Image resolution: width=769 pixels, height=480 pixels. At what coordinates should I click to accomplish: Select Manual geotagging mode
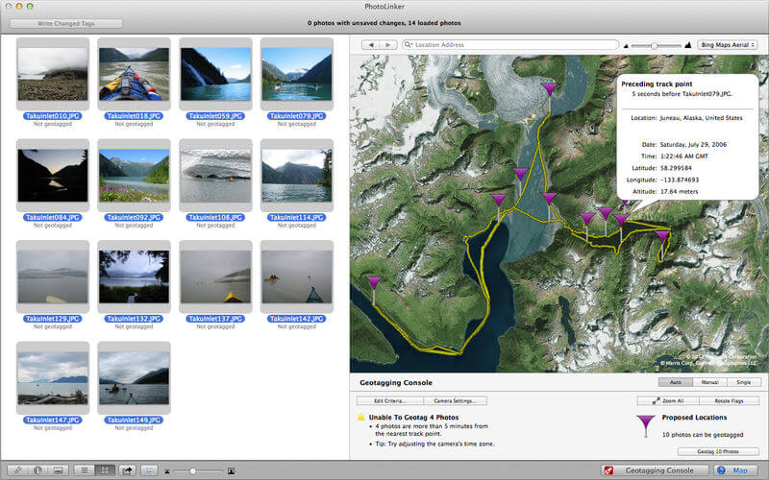(709, 382)
